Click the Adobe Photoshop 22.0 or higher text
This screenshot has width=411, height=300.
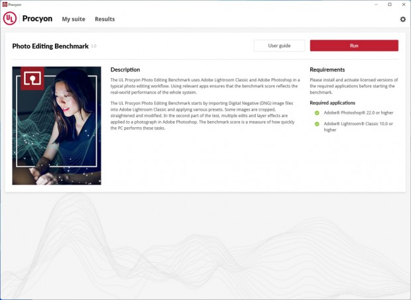[359, 113]
